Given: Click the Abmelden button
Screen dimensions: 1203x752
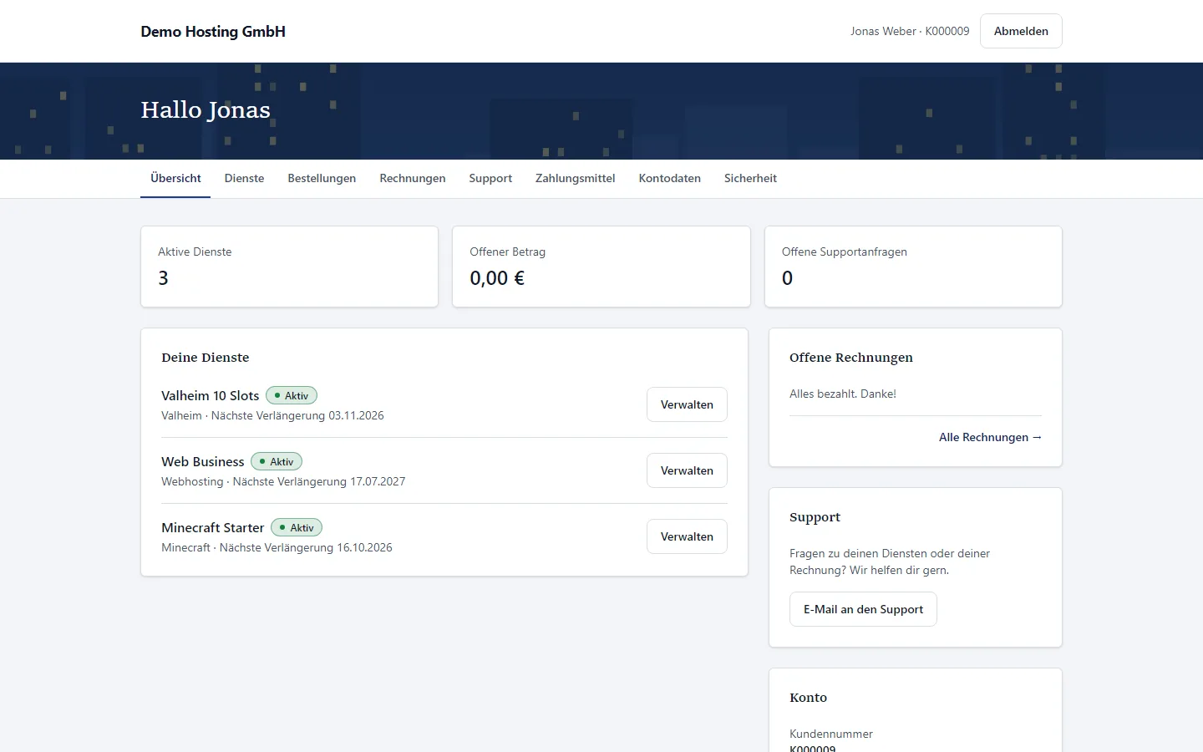Looking at the screenshot, I should coord(1021,31).
